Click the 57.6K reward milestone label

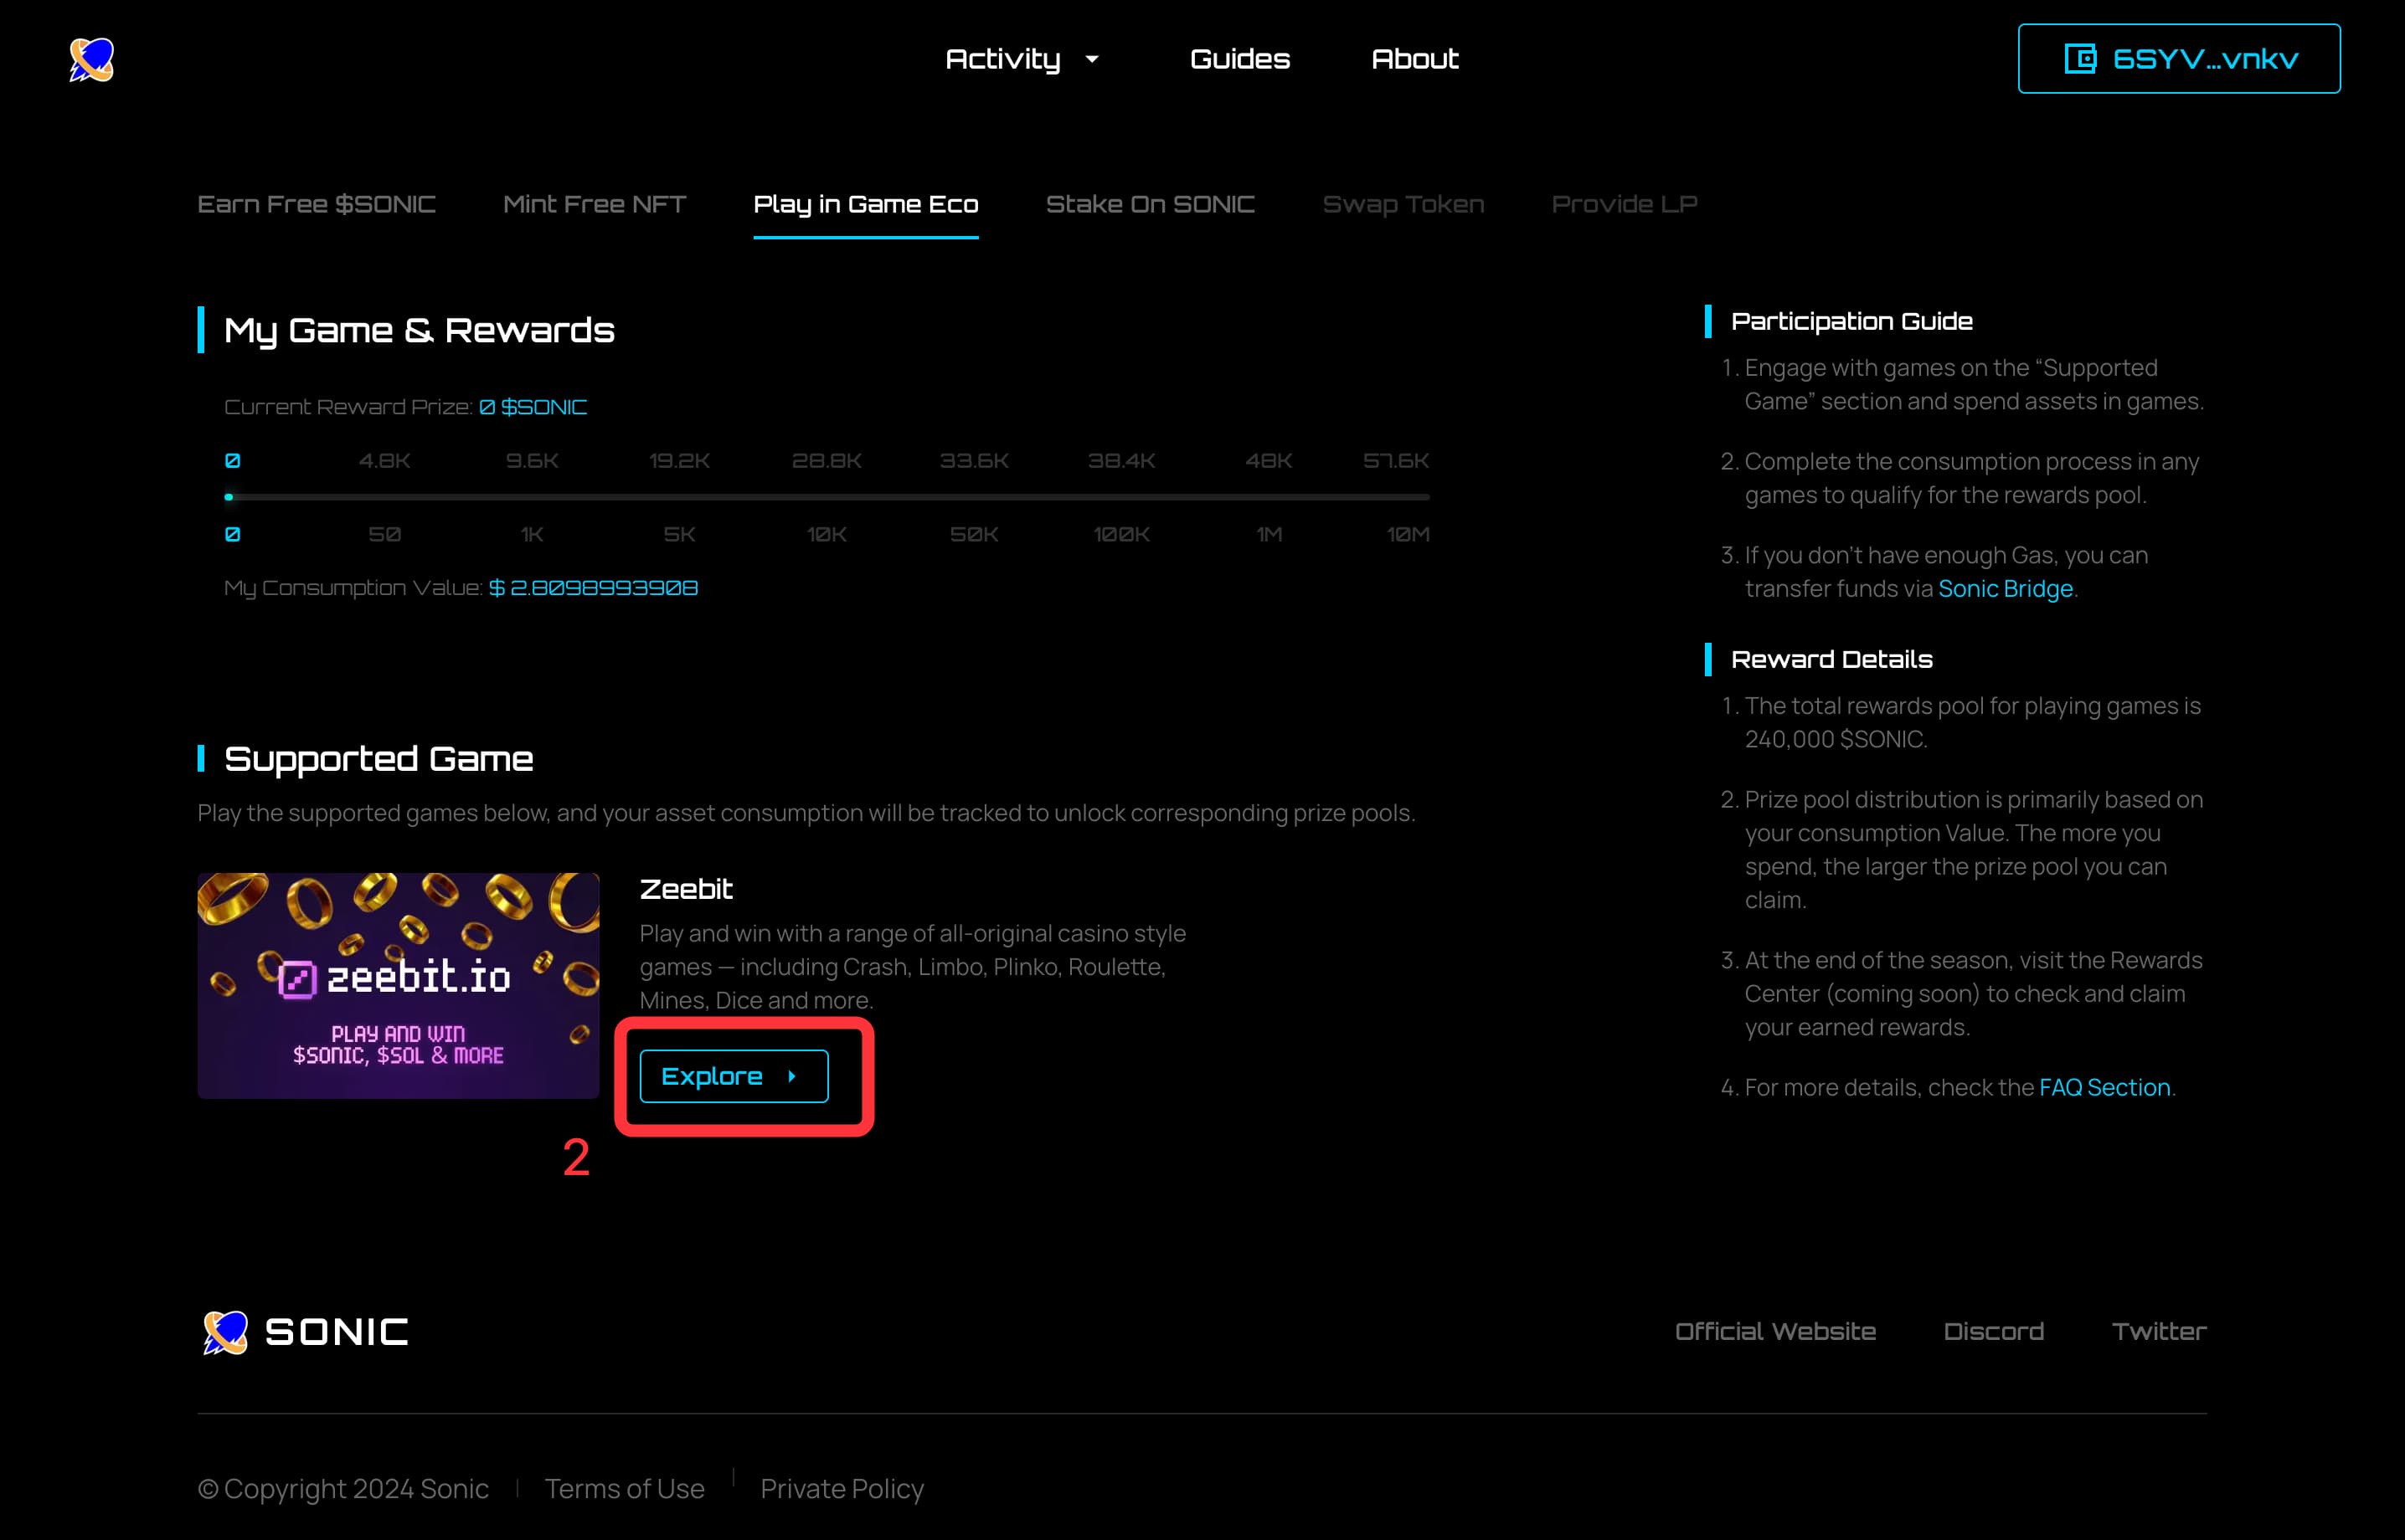pos(1396,461)
